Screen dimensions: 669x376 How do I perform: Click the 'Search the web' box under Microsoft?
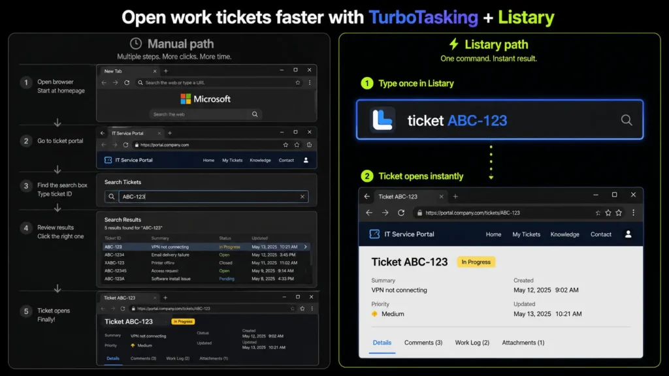pyautogui.click(x=200, y=114)
